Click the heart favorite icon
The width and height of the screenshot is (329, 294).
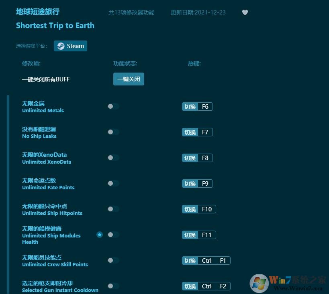point(245,12)
